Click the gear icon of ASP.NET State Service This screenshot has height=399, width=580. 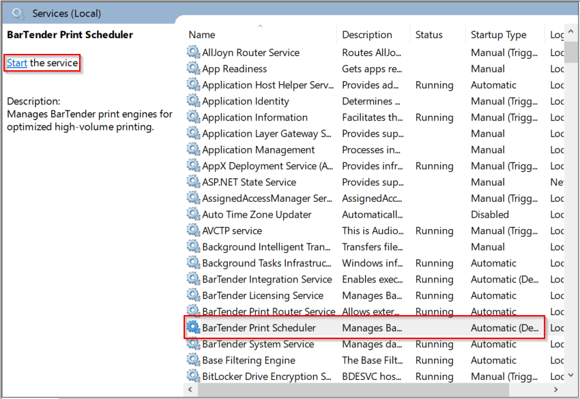(194, 182)
